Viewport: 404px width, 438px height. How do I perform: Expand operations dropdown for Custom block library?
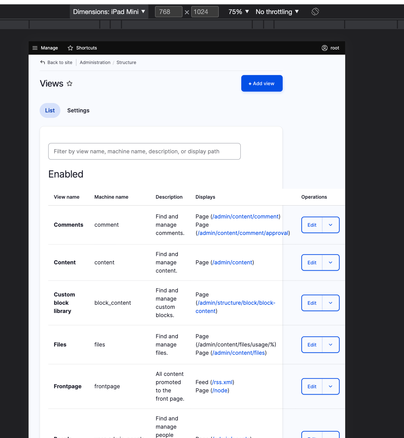[331, 303]
